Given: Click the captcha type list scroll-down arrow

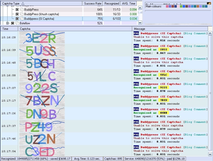Looking at the screenshot, I should click(140, 23).
